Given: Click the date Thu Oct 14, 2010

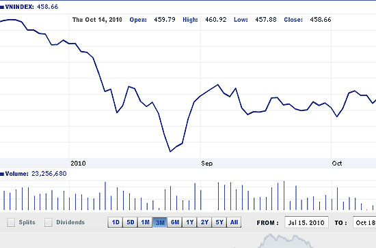Looking at the screenshot, I should pos(97,20).
